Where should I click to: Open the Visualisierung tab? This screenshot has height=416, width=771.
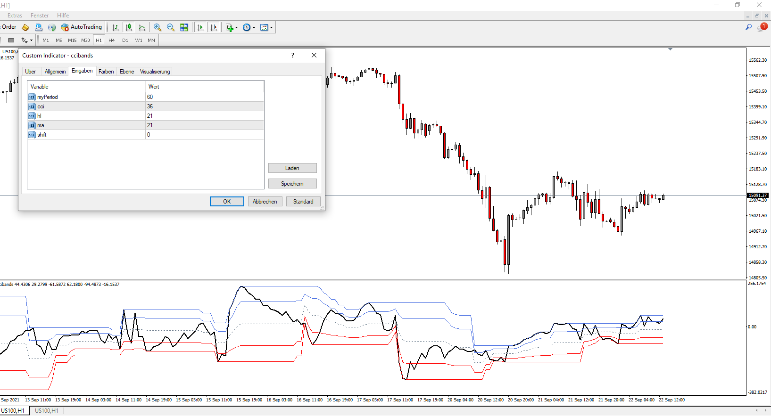(155, 72)
